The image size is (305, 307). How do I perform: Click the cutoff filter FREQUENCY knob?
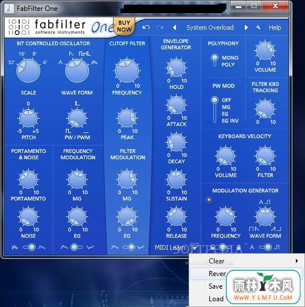point(127,71)
